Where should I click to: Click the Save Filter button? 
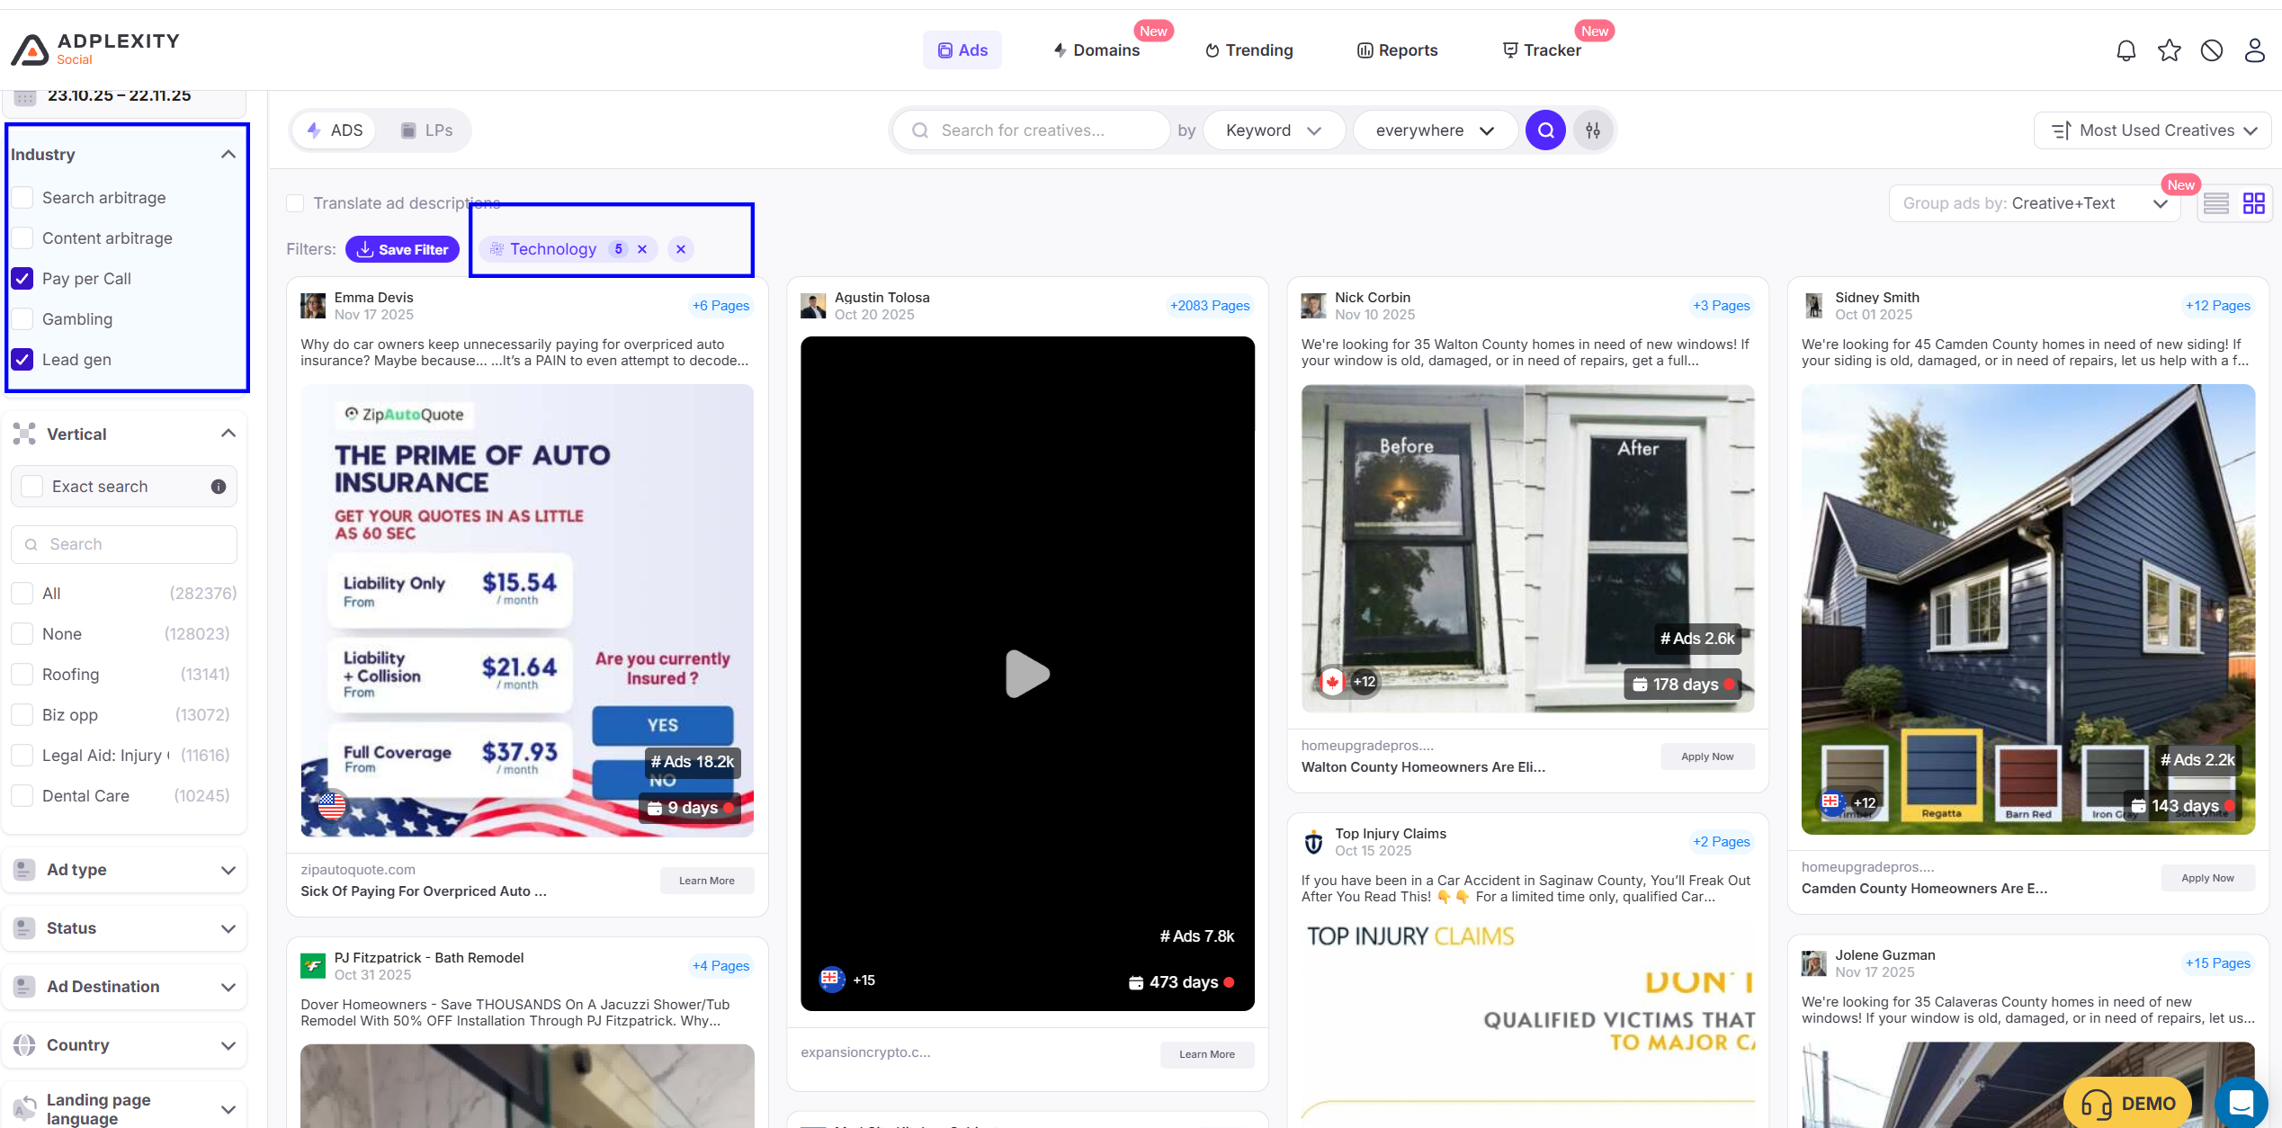(x=402, y=249)
